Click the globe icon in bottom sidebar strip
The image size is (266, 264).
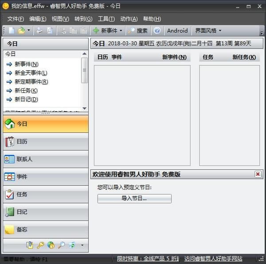[x=51, y=245]
